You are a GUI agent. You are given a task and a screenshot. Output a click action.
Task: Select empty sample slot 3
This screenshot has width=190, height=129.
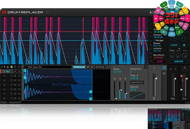pos(4,76)
